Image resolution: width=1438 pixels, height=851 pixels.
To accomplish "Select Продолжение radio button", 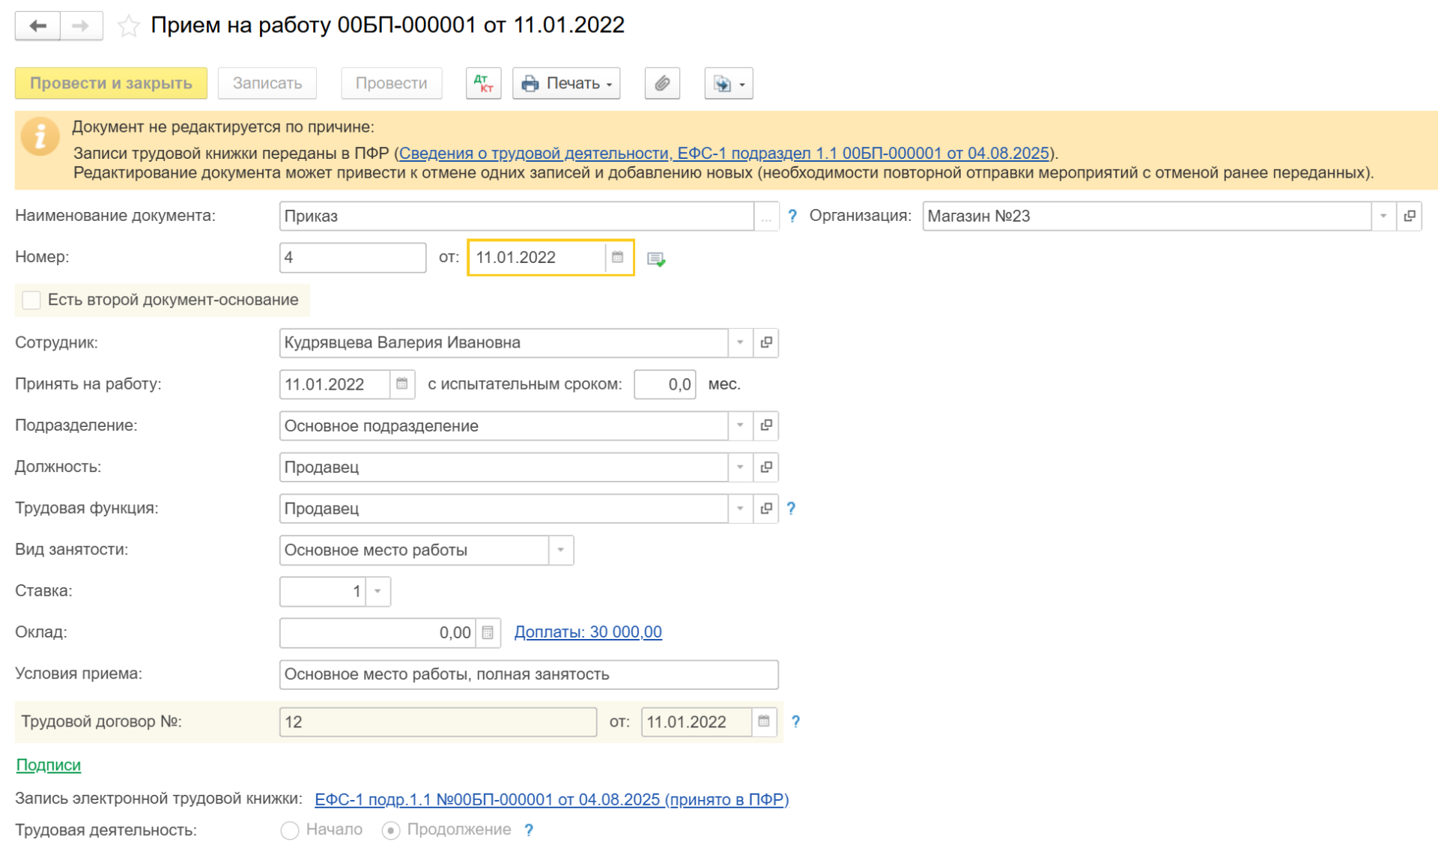I will 391,830.
